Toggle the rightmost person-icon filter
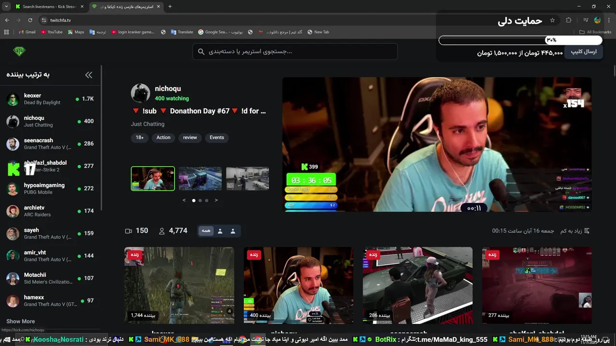Screen dimensions: 616x346 coord(233,231)
